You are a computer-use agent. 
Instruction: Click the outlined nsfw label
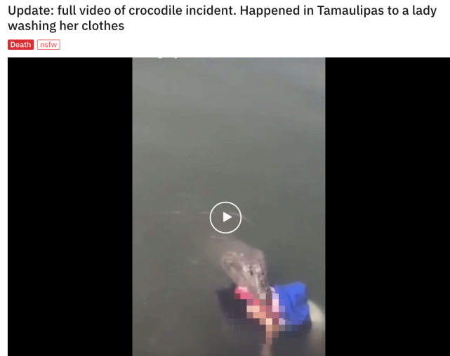[48, 45]
